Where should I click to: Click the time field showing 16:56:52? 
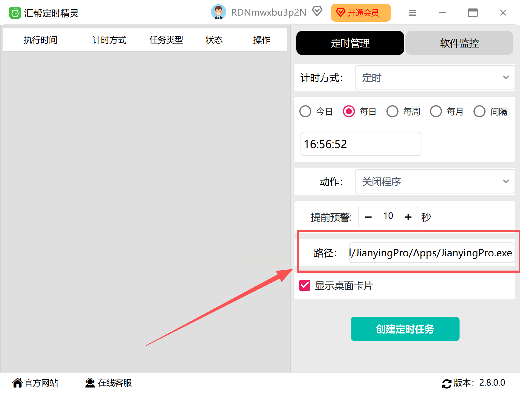tap(361, 144)
